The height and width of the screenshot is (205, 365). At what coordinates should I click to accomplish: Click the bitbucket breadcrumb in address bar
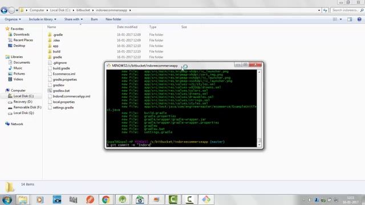[83, 10]
